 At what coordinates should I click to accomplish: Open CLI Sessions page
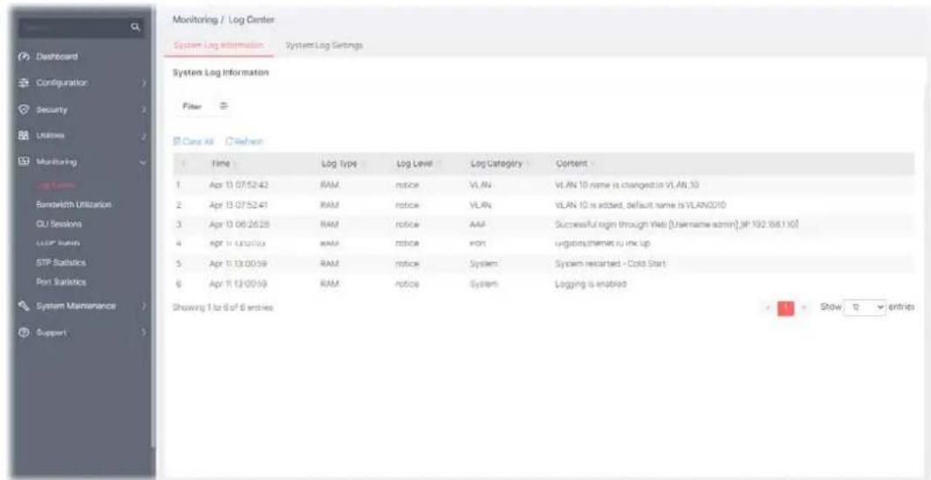coord(58,224)
